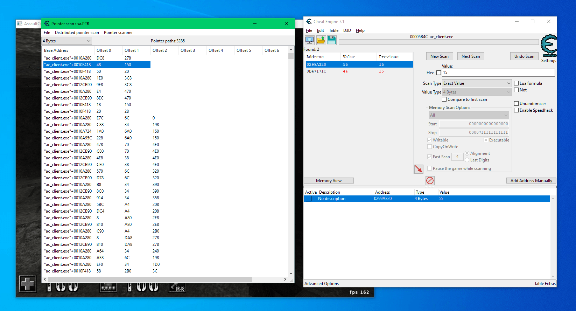This screenshot has height=311, width=576.
Task: Open the Settings link
Action: point(548,61)
